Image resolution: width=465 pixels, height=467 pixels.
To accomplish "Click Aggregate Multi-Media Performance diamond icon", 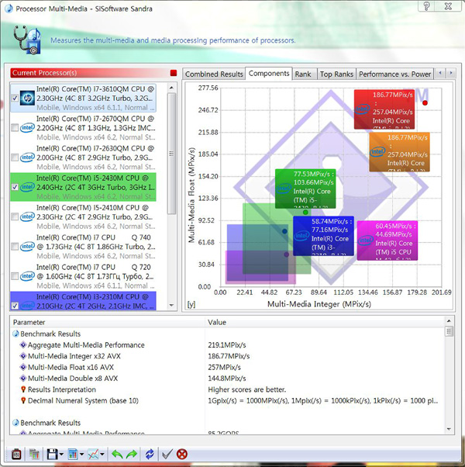I will tap(23, 345).
